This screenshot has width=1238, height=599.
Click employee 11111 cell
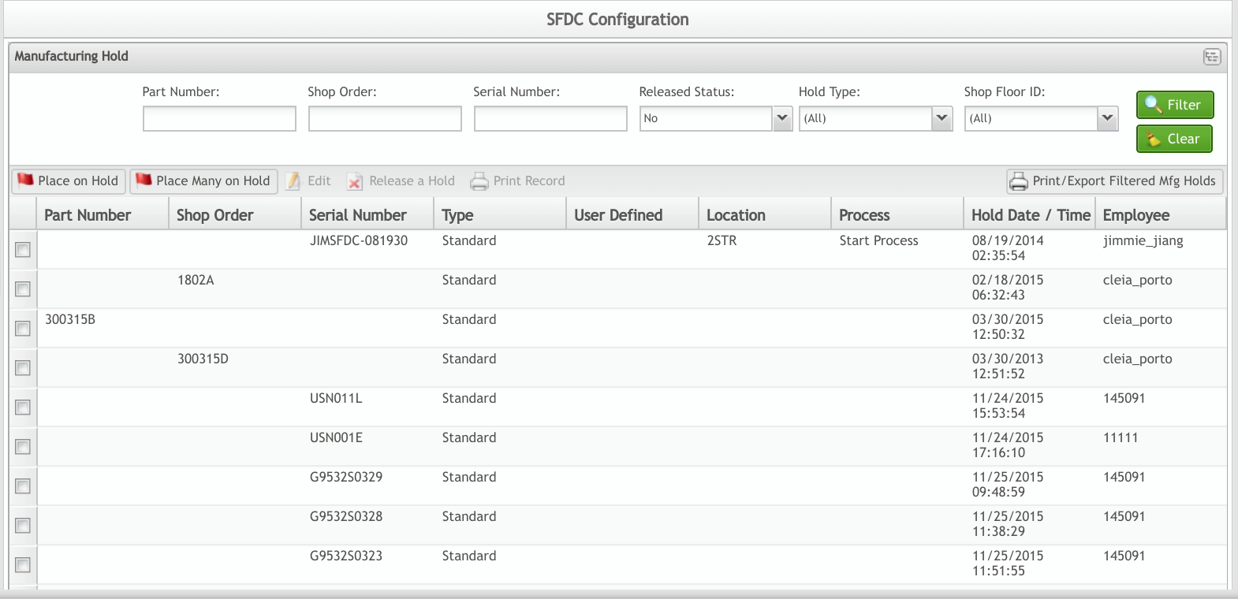[1121, 437]
